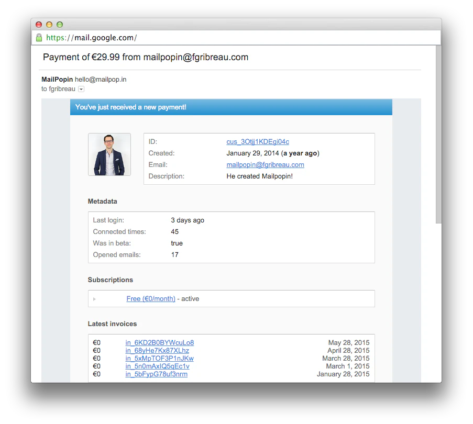This screenshot has width=473, height=424.
Task: Click created date January 29, 2014
Action: [x=252, y=153]
